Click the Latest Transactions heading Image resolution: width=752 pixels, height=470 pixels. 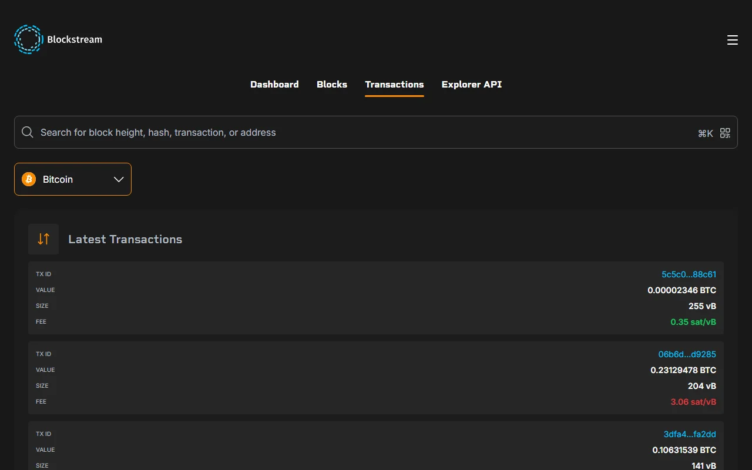125,239
